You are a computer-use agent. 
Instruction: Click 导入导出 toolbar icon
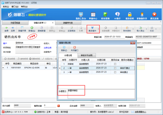140,29
